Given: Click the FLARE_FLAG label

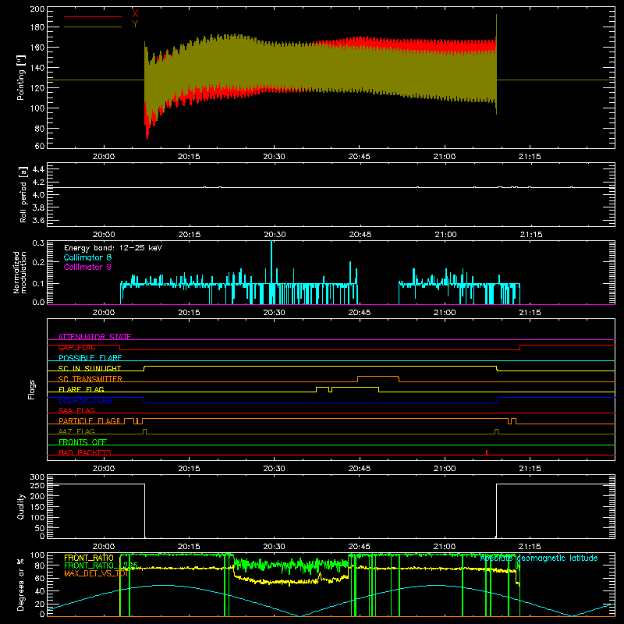Looking at the screenshot, I should [x=81, y=389].
